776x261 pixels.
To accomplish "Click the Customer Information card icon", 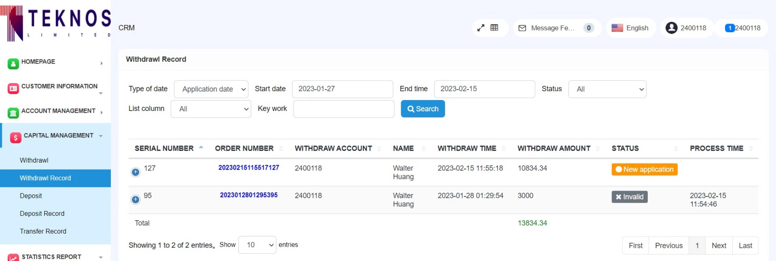I will tap(13, 88).
